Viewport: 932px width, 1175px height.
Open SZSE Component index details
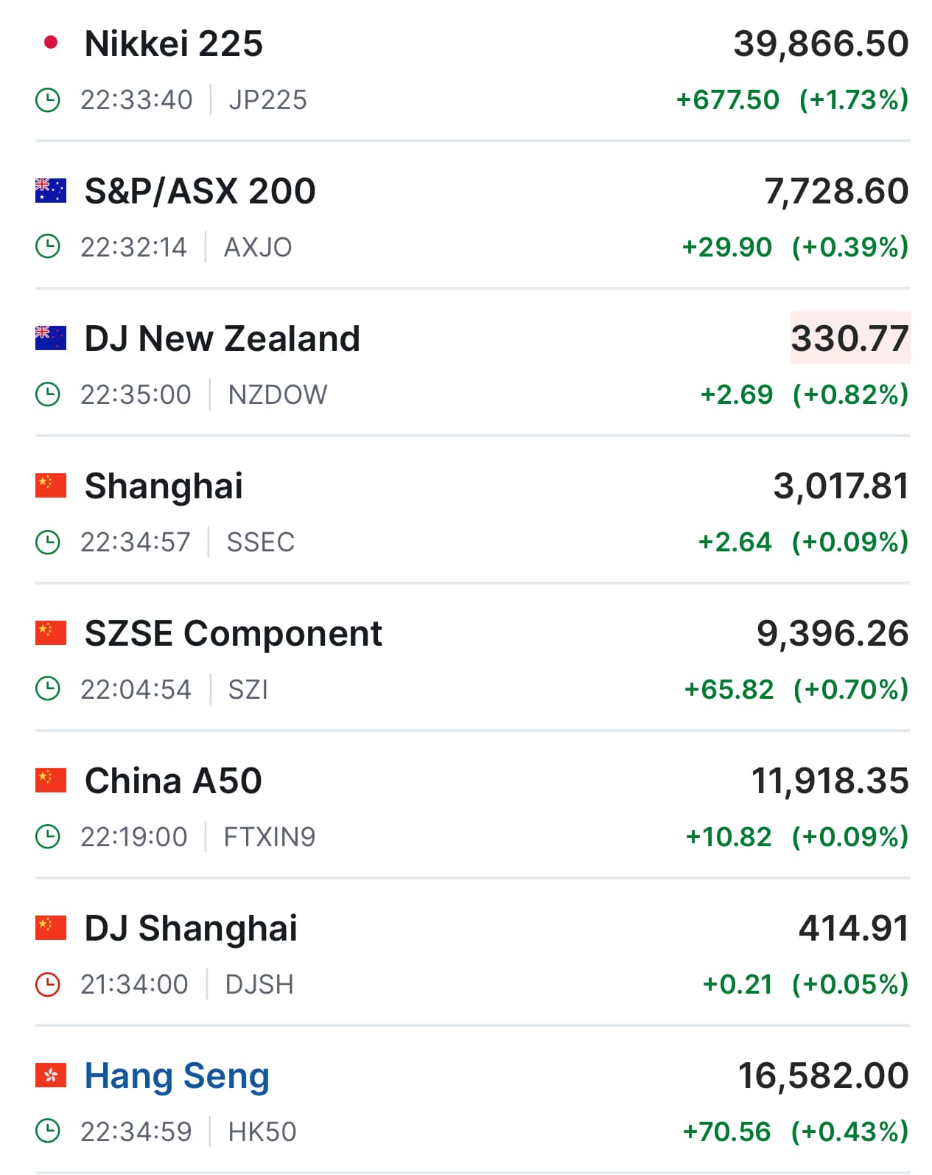point(233,633)
